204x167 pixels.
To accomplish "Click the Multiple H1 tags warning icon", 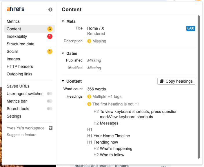I will (89, 97).
